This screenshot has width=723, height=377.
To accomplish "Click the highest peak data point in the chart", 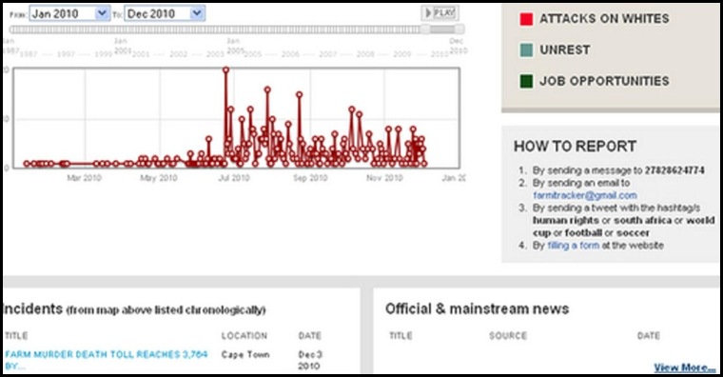I will coord(226,70).
